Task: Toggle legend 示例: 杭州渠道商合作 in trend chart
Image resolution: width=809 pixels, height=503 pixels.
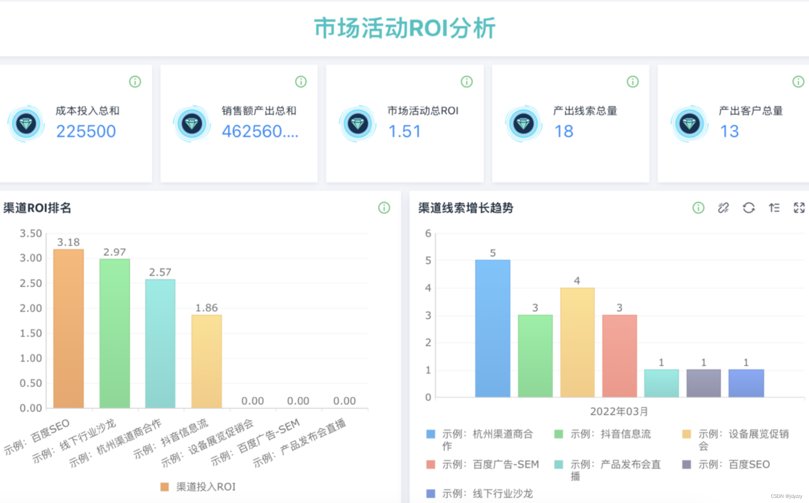Action: coord(479,440)
